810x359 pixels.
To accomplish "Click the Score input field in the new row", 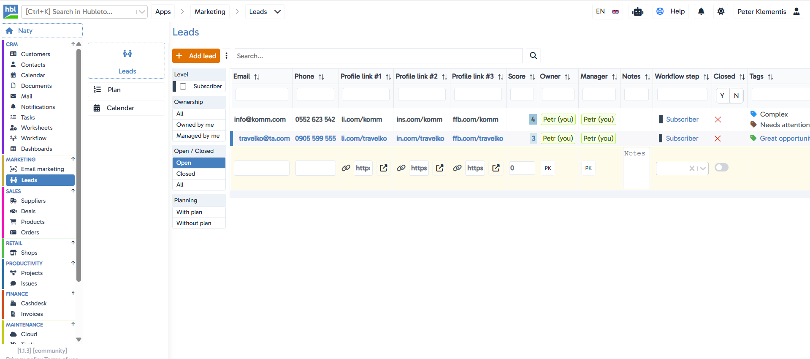I will click(522, 168).
